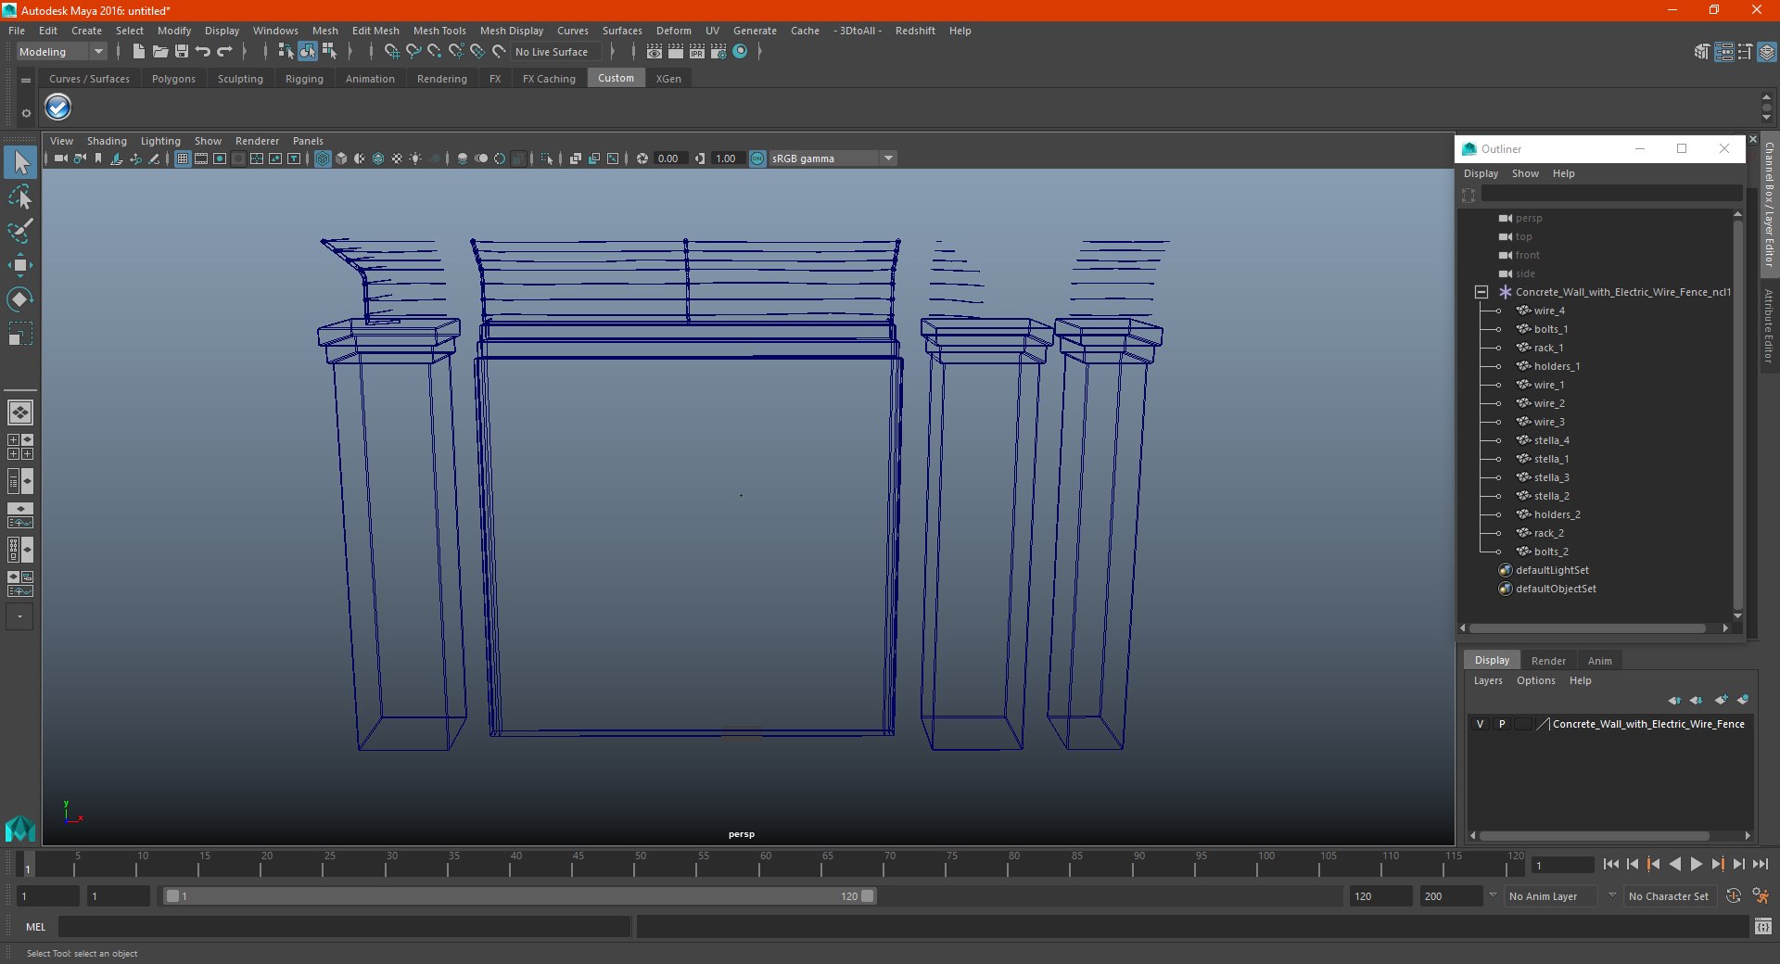The image size is (1780, 964).
Task: Jump to the end of the playback range
Action: [1760, 864]
